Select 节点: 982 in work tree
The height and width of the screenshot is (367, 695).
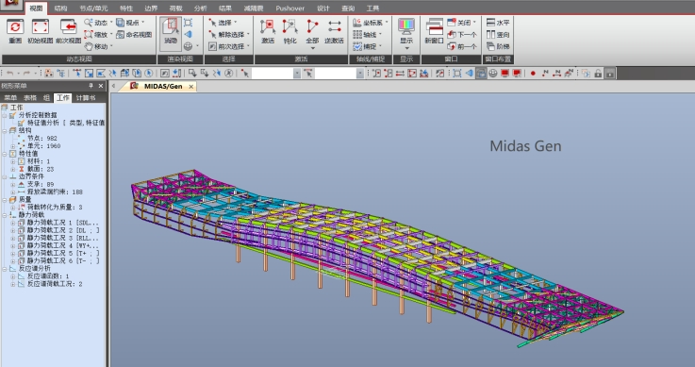coord(42,139)
